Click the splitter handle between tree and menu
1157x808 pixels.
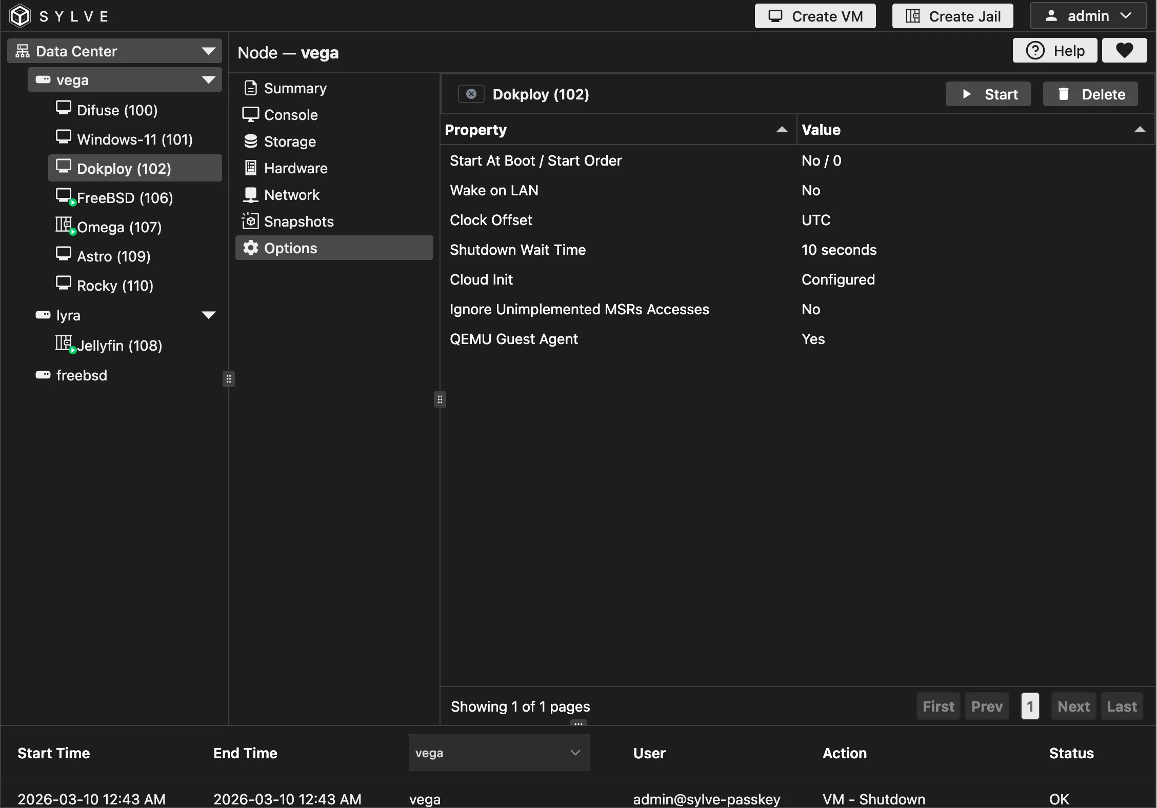click(x=229, y=379)
